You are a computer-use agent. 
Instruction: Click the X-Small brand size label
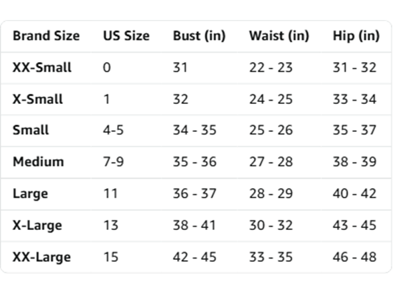[37, 99]
